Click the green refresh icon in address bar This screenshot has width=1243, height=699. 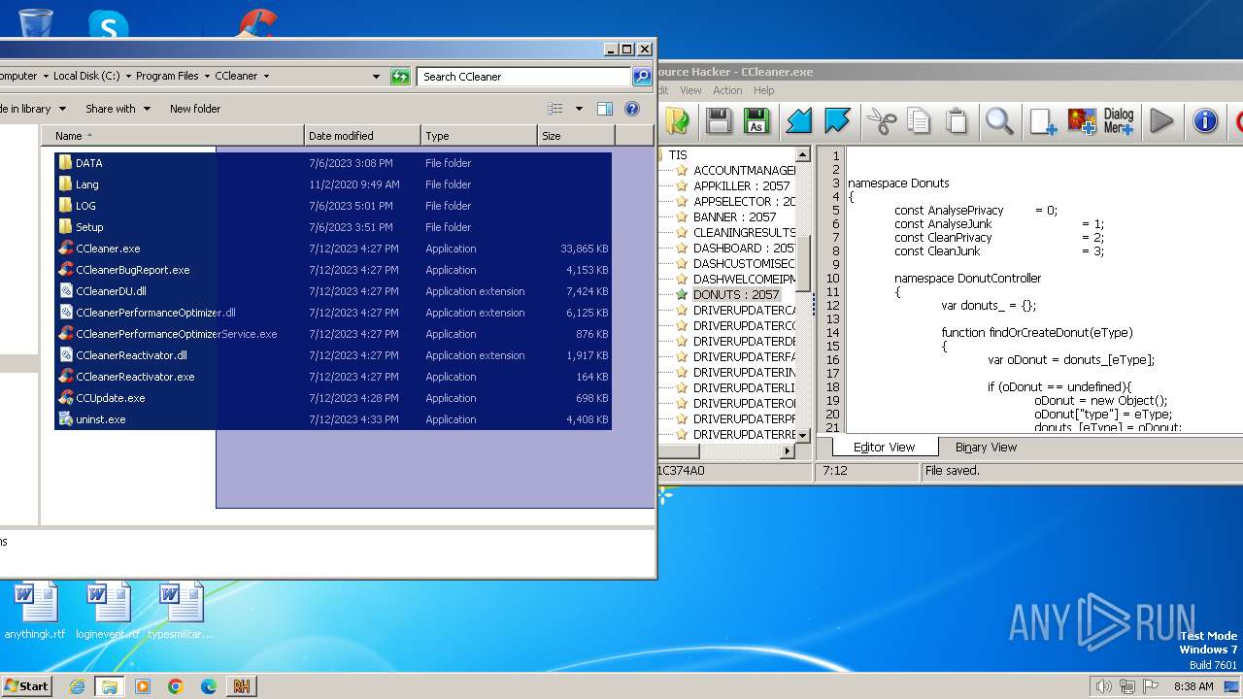[400, 76]
